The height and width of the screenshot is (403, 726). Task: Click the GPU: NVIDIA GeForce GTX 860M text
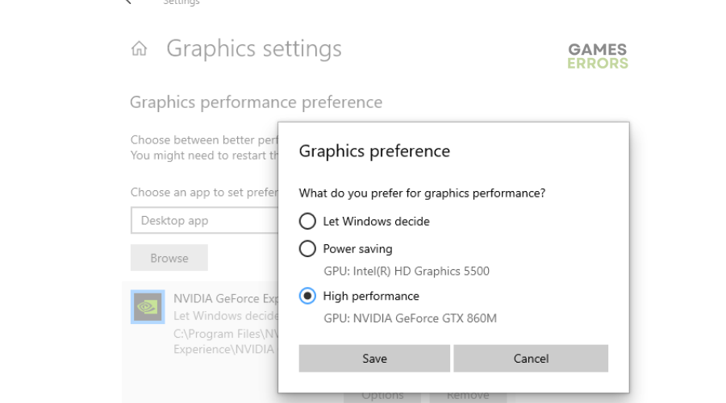pos(411,318)
